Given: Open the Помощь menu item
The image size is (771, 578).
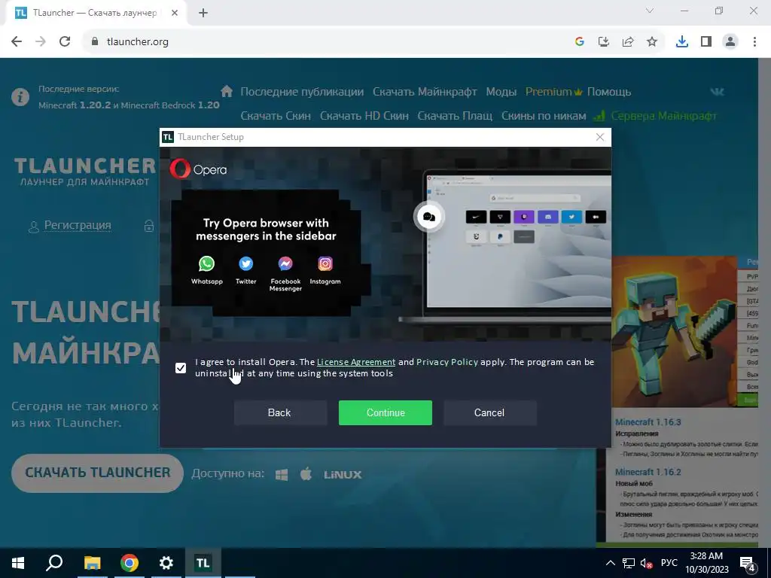Looking at the screenshot, I should 608,92.
